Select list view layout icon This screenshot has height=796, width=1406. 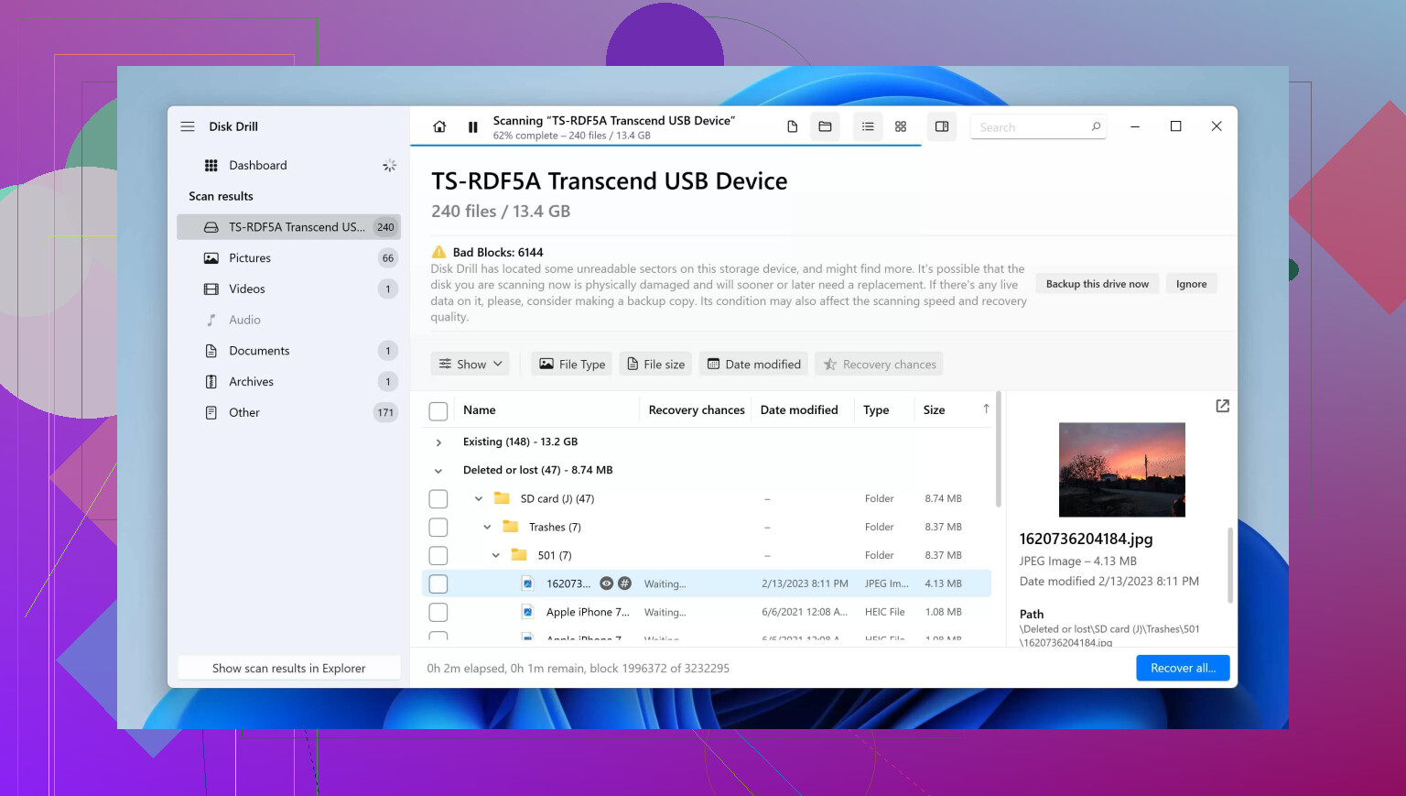[x=868, y=127]
